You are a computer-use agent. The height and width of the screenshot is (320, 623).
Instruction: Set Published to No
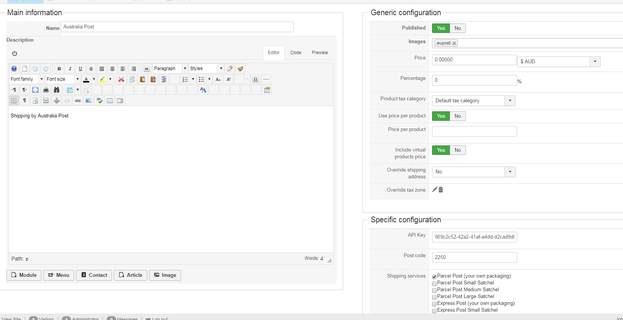point(457,28)
